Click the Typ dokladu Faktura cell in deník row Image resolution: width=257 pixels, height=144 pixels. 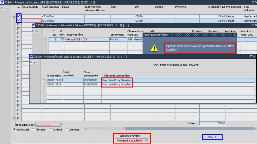118,39
